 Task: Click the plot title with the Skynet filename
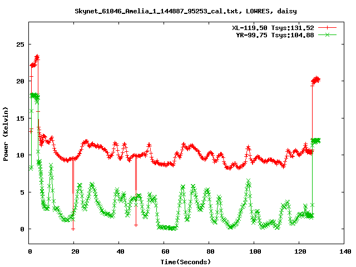click(177, 11)
